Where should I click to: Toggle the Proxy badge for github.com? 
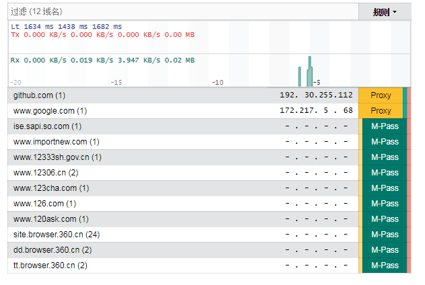coord(381,95)
